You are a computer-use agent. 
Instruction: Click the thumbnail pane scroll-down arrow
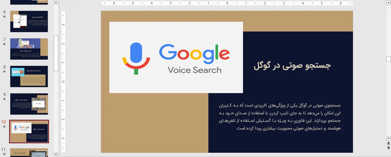[x=56, y=155]
